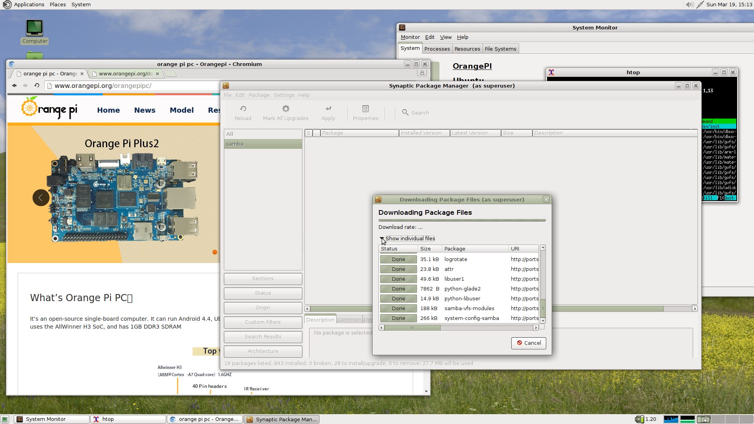
Task: Close the 'orange pi pc - Orange' Chromium tab
Action: 82,74
